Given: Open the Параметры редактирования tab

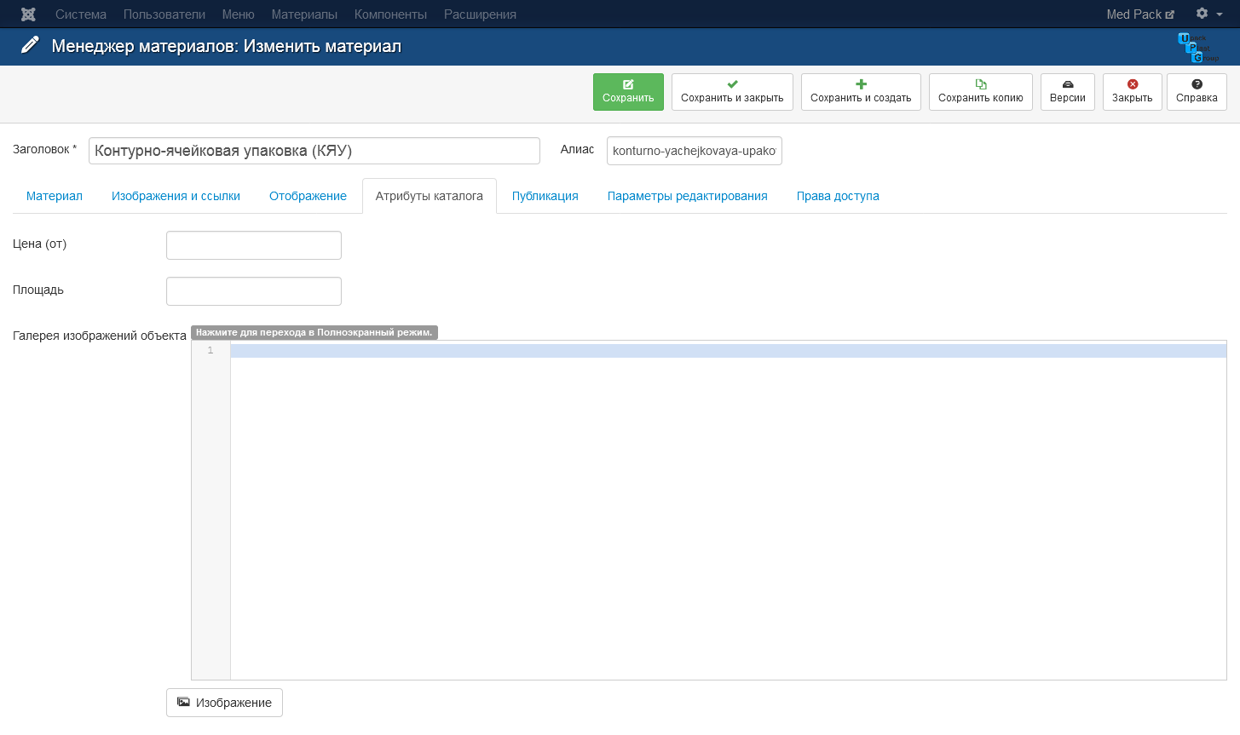Looking at the screenshot, I should pos(688,196).
